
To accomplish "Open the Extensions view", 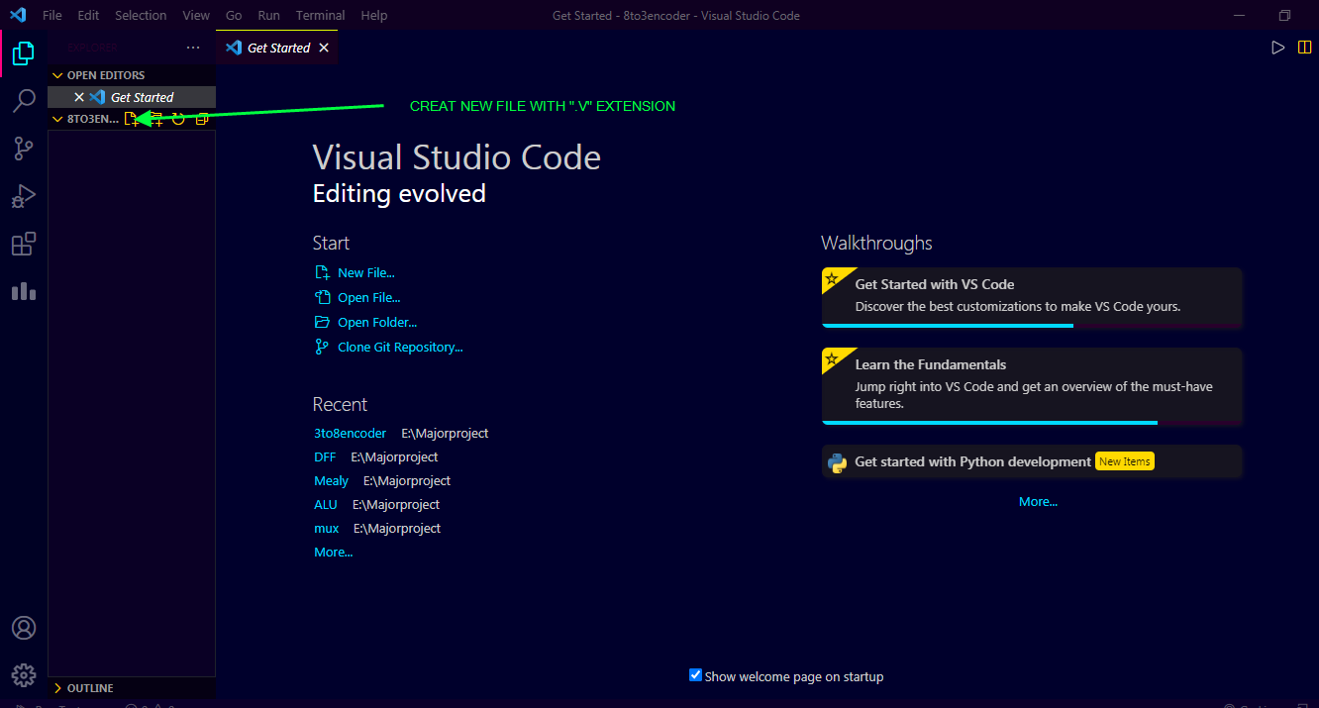I will click(x=24, y=244).
